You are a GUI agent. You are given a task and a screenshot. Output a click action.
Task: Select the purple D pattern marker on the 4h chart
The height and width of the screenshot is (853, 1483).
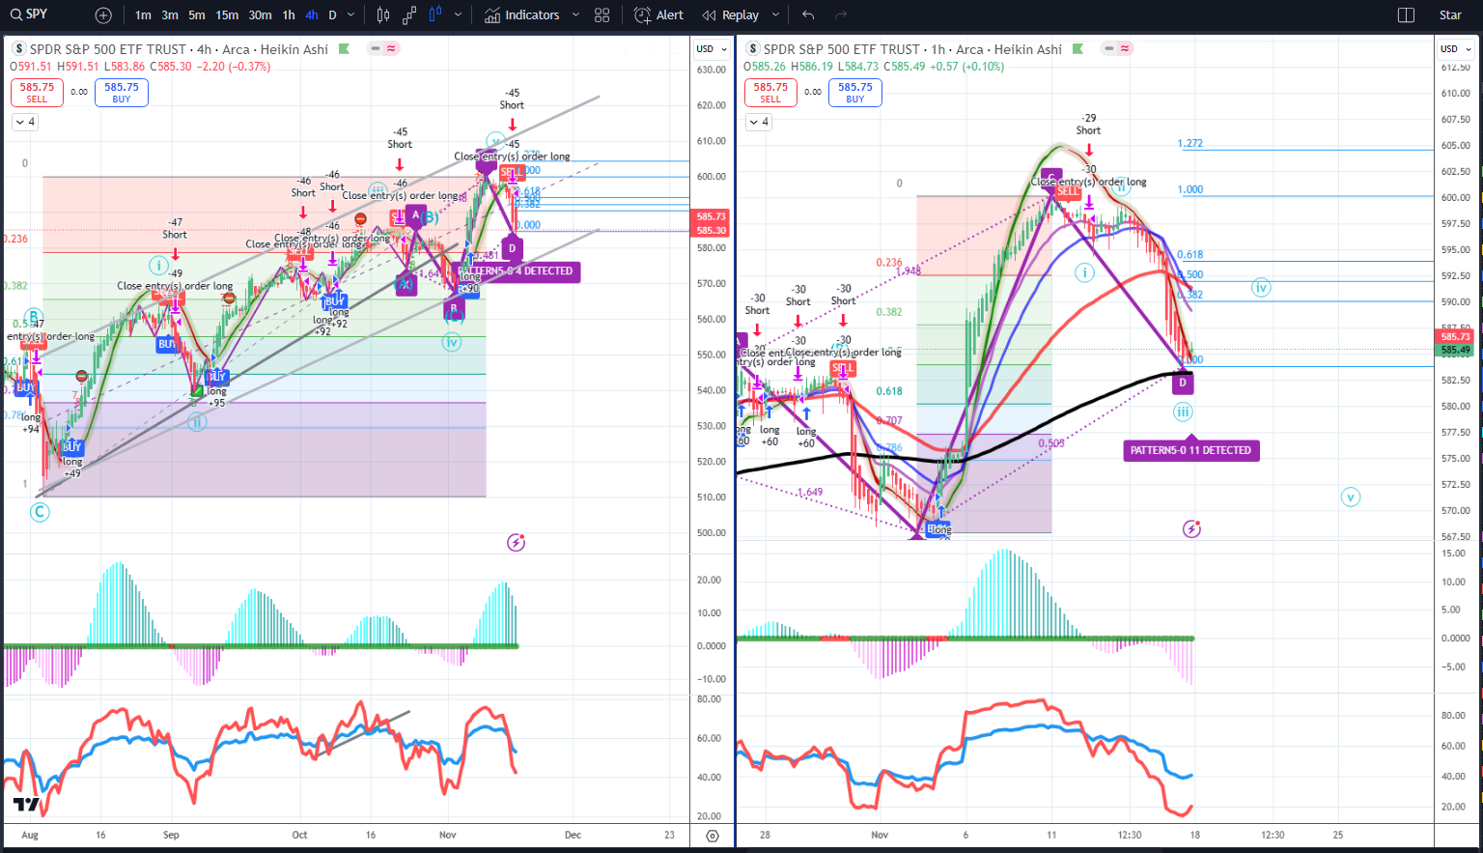pyautogui.click(x=513, y=248)
